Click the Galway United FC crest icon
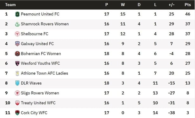Image resolution: width=195 pixels, height=118 pixels. pos(17,44)
